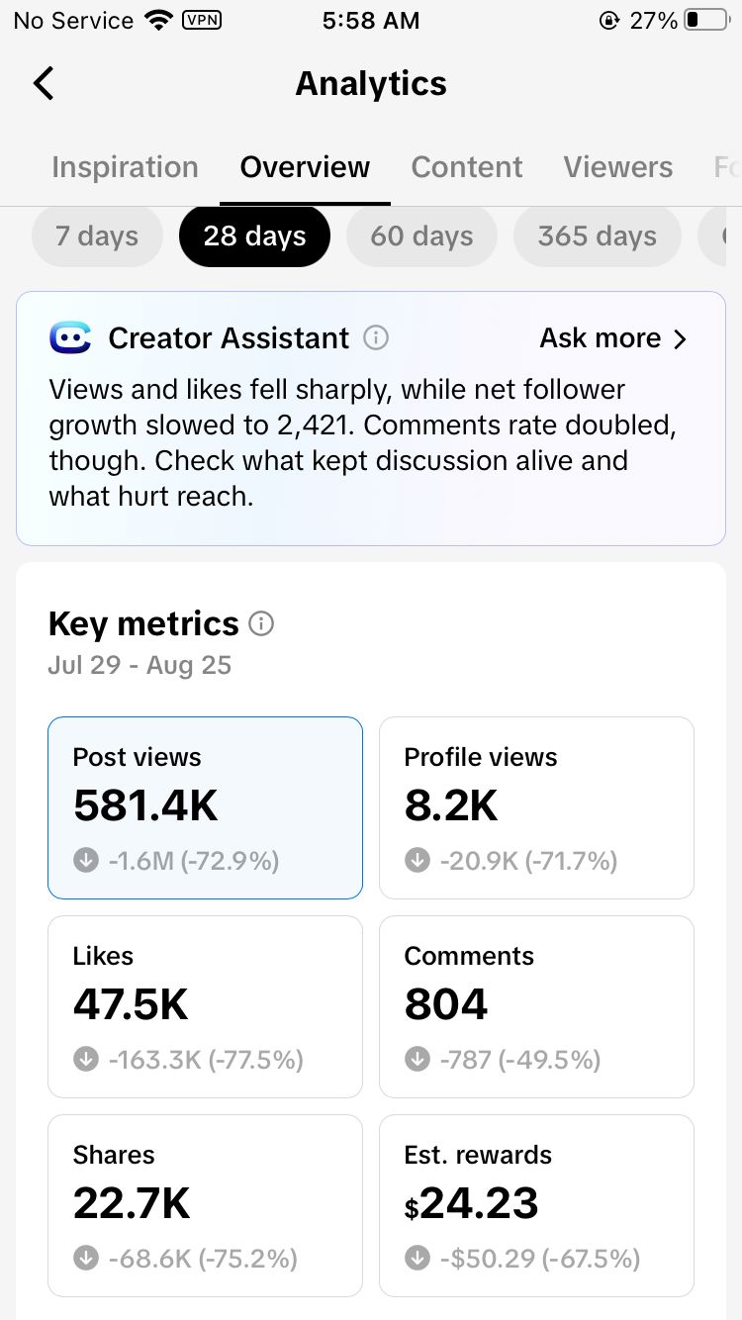
Task: Tap the VPN status indicator
Action: click(x=203, y=20)
